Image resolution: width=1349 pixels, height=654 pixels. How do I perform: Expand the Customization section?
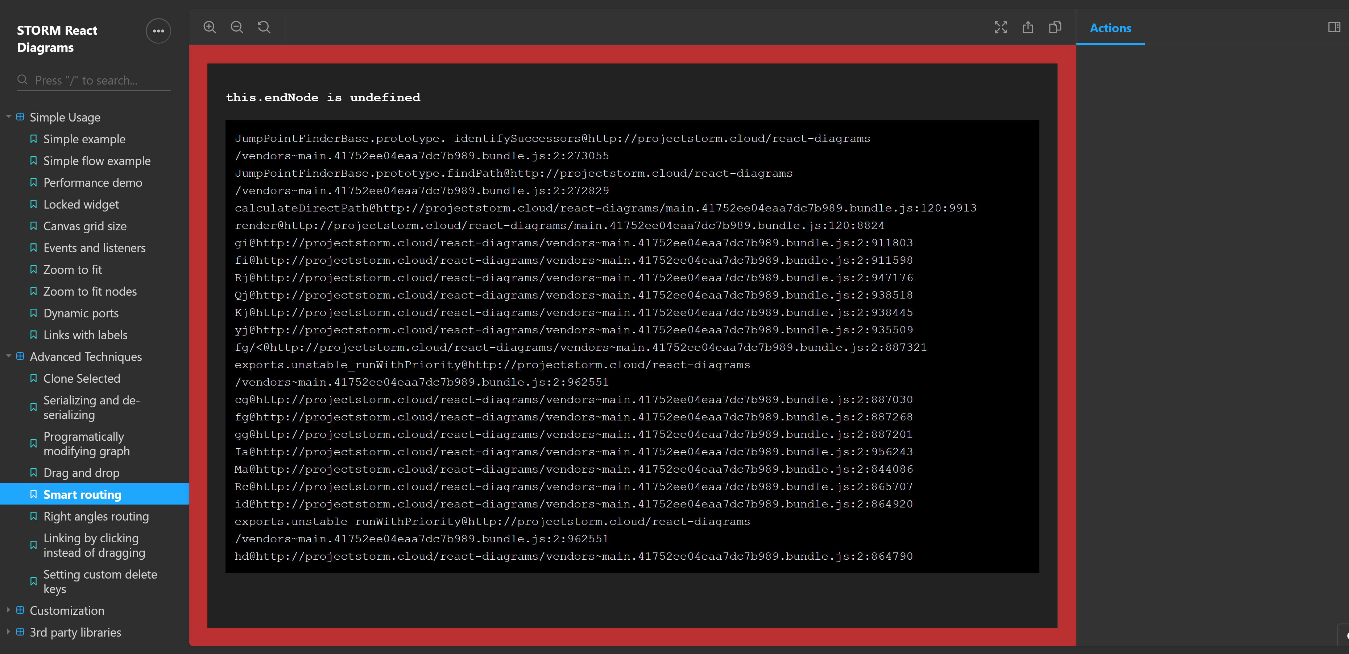pos(8,610)
